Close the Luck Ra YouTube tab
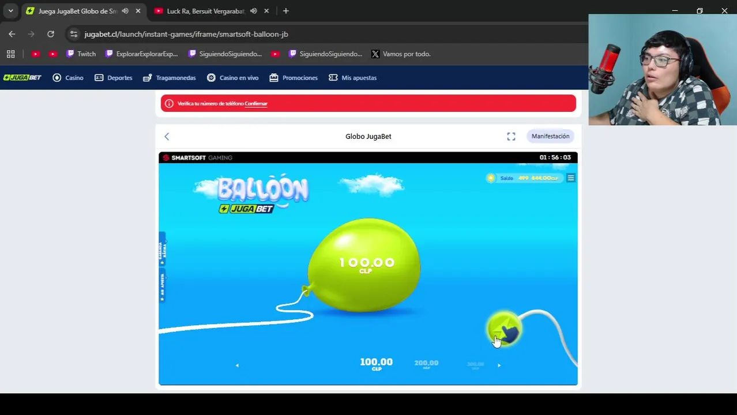Screen dimensions: 737x415 click(x=266, y=11)
